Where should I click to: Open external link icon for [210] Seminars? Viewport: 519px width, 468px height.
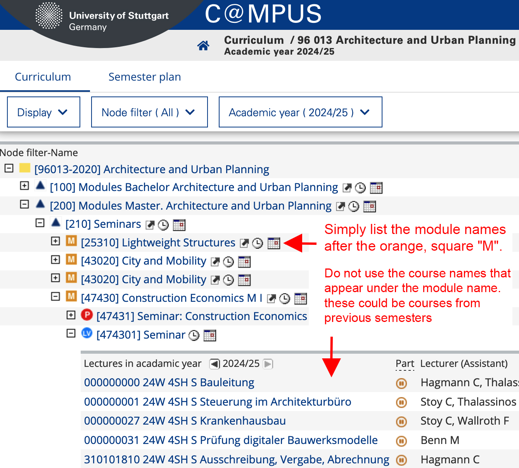pos(150,225)
